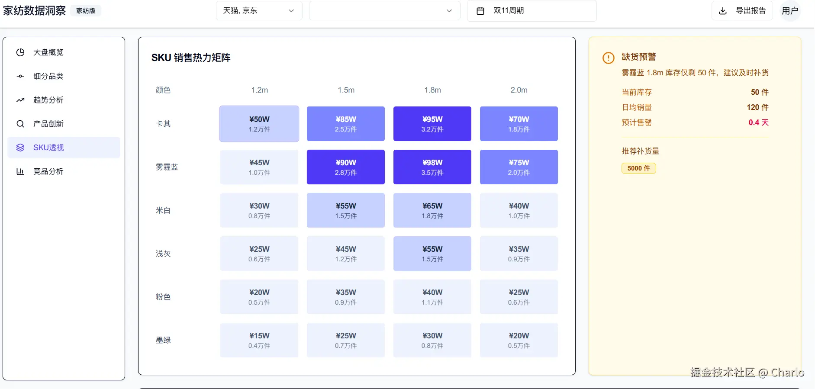Click the calendar icon in the date picker
This screenshot has height=389, width=815.
click(480, 11)
